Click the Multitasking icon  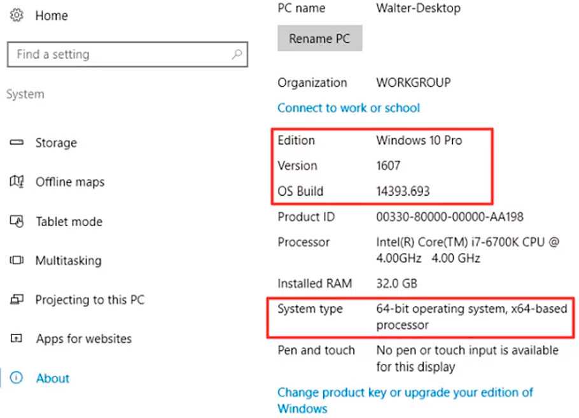pyautogui.click(x=17, y=261)
